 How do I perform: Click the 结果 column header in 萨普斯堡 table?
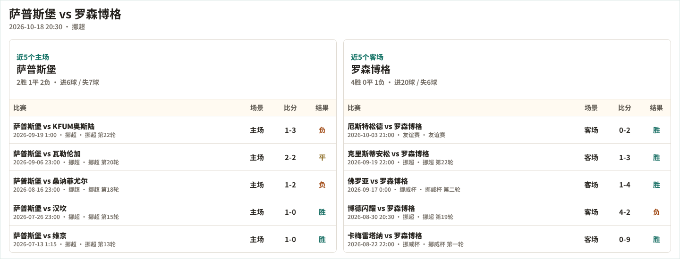(x=322, y=108)
